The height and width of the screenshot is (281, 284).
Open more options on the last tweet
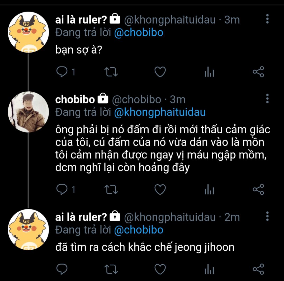point(267,216)
